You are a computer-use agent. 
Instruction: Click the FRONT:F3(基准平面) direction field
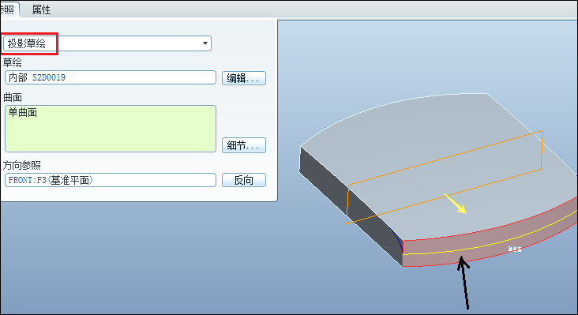click(x=111, y=180)
